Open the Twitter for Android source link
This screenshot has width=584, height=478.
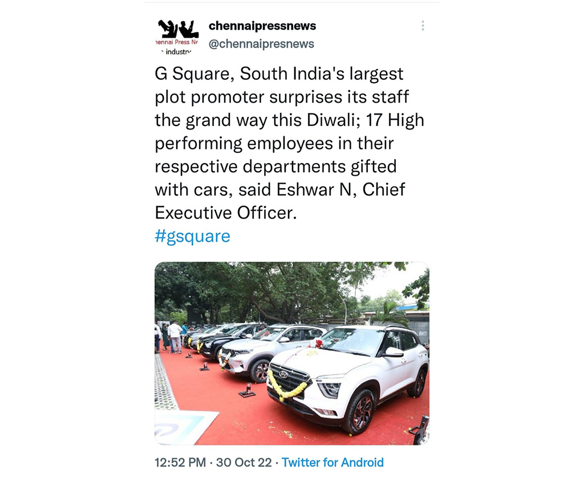[332, 463]
